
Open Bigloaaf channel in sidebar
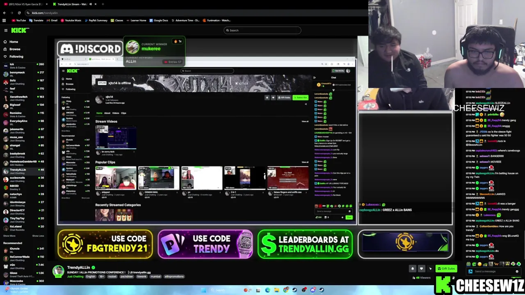click(x=24, y=106)
